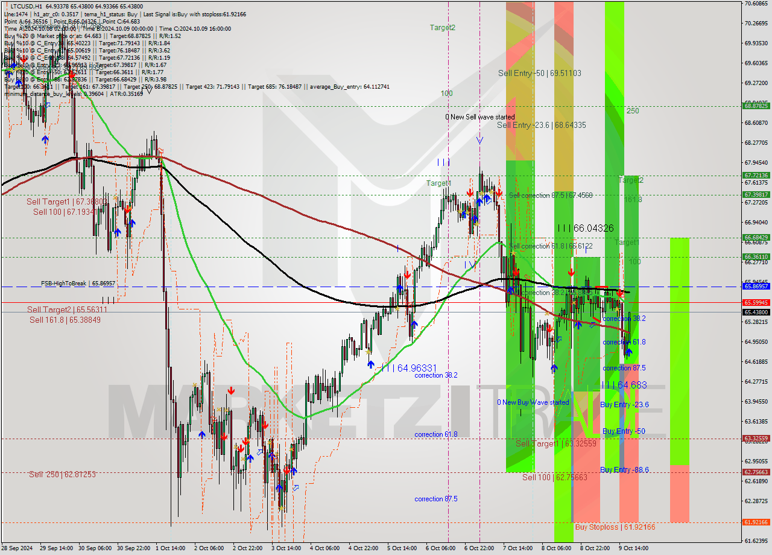Click the 'Sell correction 87.5 | 67.4560' label

pyautogui.click(x=551, y=195)
